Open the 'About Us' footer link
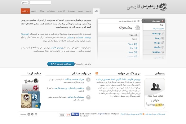This screenshot has width=186, height=124. point(124,114)
